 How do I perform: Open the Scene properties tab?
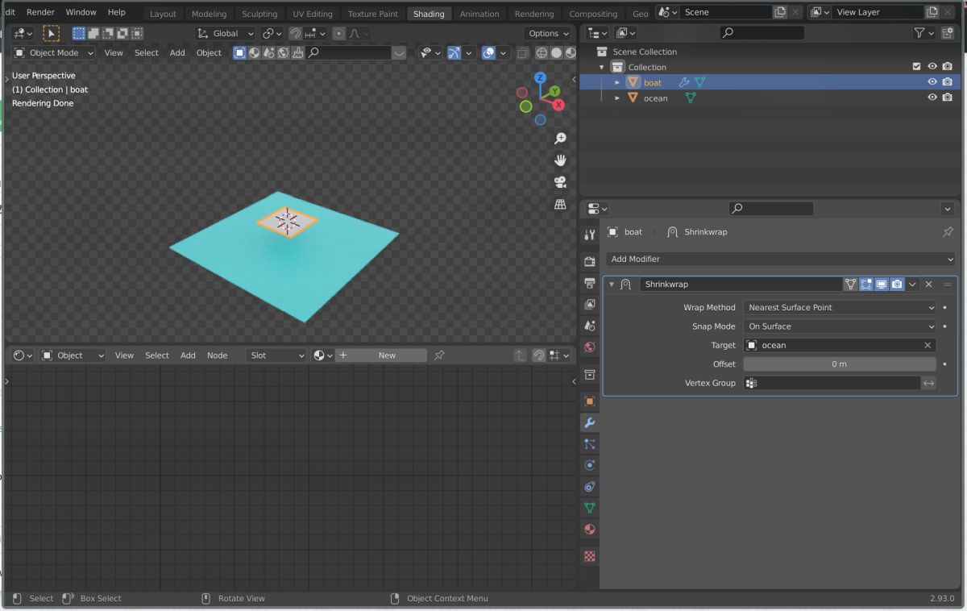[x=590, y=326]
